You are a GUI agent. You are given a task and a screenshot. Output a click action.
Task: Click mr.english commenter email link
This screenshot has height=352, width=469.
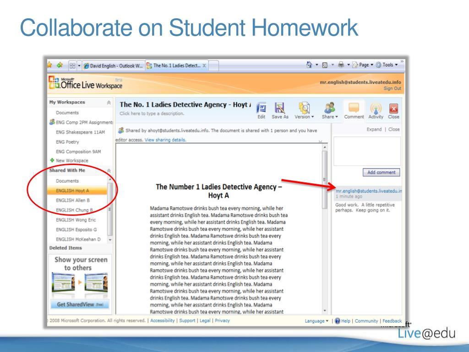point(369,191)
